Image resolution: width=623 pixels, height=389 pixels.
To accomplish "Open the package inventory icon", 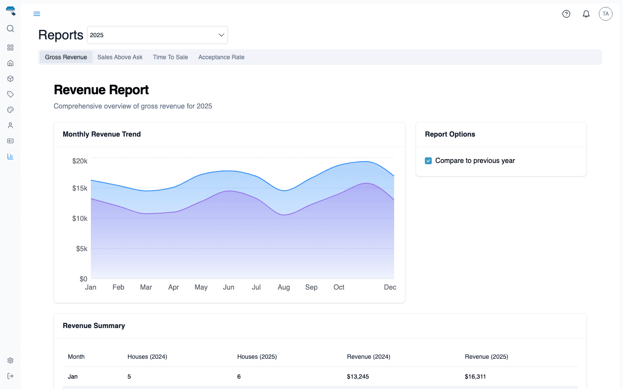I will (x=10, y=78).
